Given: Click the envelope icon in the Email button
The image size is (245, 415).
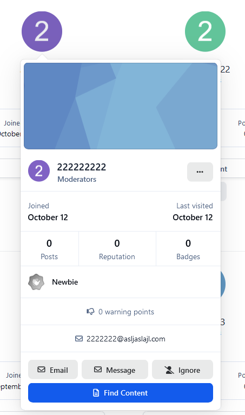Looking at the screenshot, I should coord(41,370).
